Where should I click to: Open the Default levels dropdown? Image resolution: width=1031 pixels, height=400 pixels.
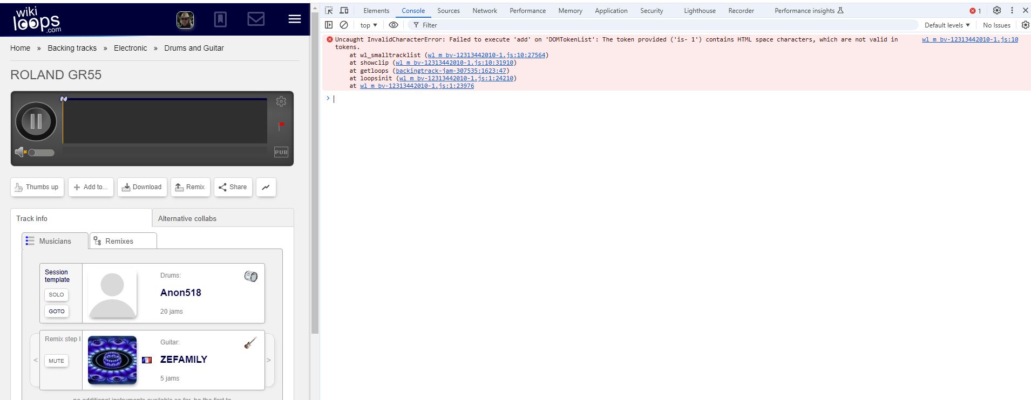[947, 25]
